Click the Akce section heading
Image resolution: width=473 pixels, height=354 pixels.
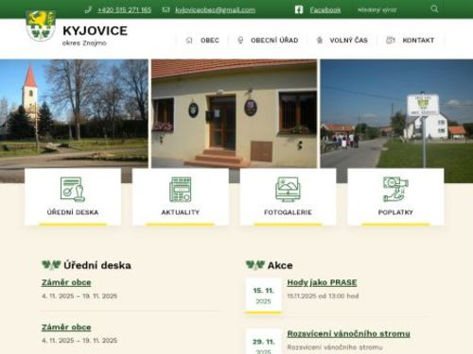coord(280,265)
